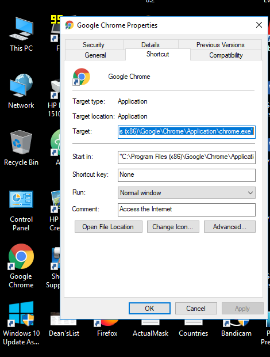Select the This PC desktop icon

pos(21,34)
